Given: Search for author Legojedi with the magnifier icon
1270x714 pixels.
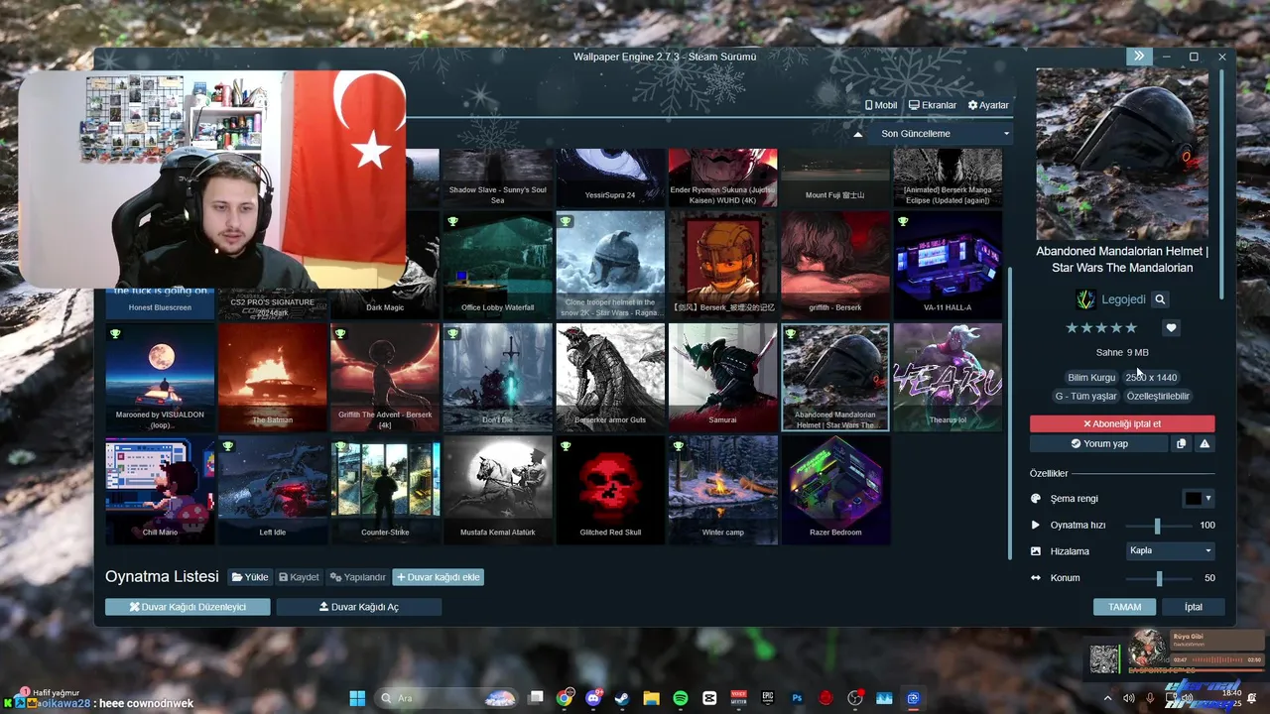Looking at the screenshot, I should (1160, 299).
